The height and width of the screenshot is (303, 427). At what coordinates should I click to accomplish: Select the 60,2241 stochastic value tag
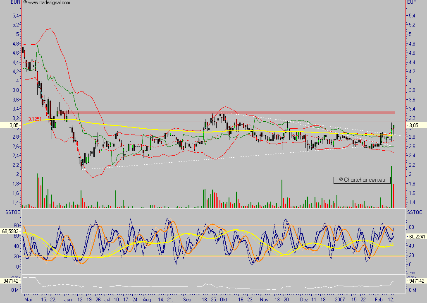pyautogui.click(x=416, y=237)
